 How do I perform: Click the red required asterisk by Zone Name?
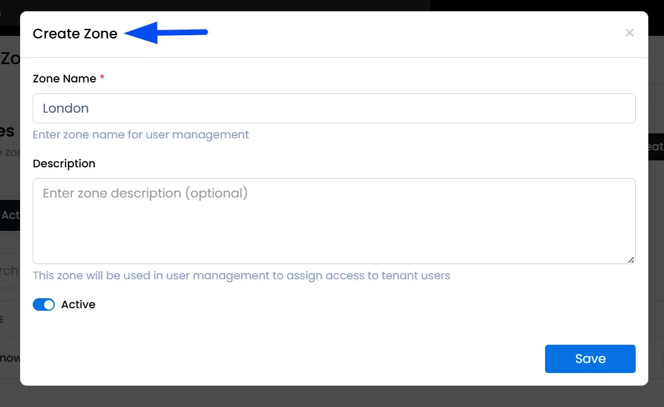tap(102, 77)
